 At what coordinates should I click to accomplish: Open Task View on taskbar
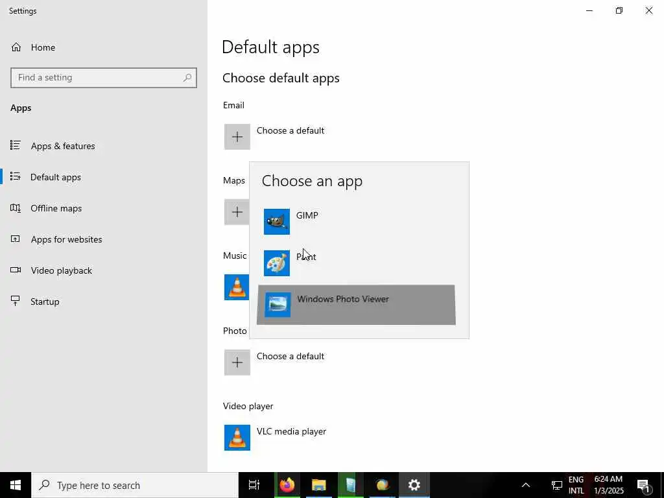254,485
